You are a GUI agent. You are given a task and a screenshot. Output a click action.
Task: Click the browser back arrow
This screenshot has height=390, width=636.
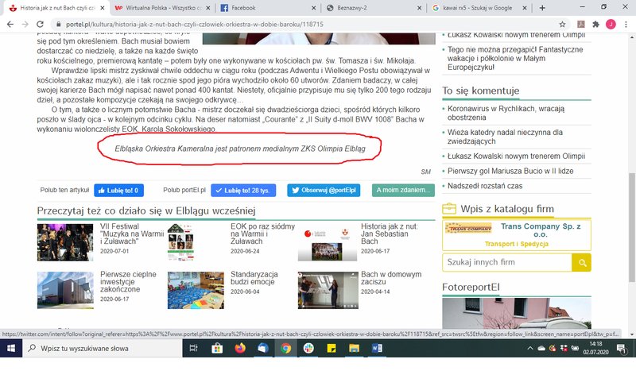pos(10,25)
